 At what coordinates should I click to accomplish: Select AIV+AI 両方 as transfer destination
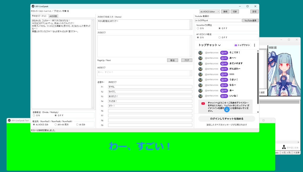pos(56,125)
